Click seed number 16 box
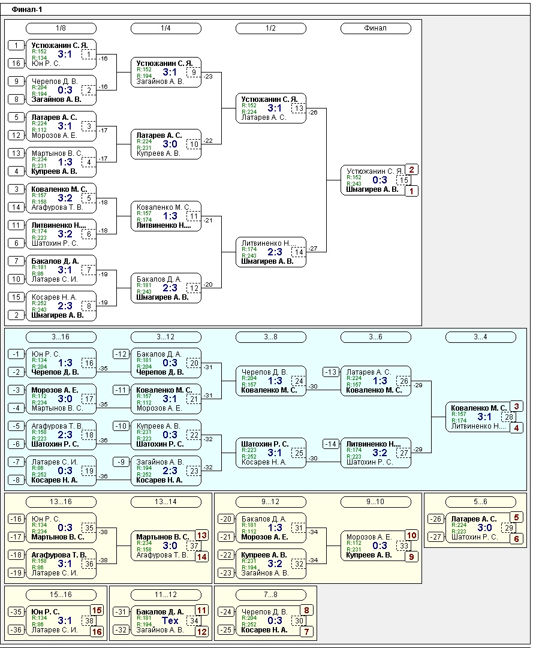This screenshot has width=533, height=648. coord(16,63)
